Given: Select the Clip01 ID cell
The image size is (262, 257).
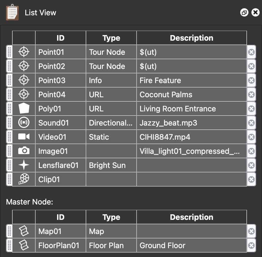Looking at the screenshot, I should point(60,179).
